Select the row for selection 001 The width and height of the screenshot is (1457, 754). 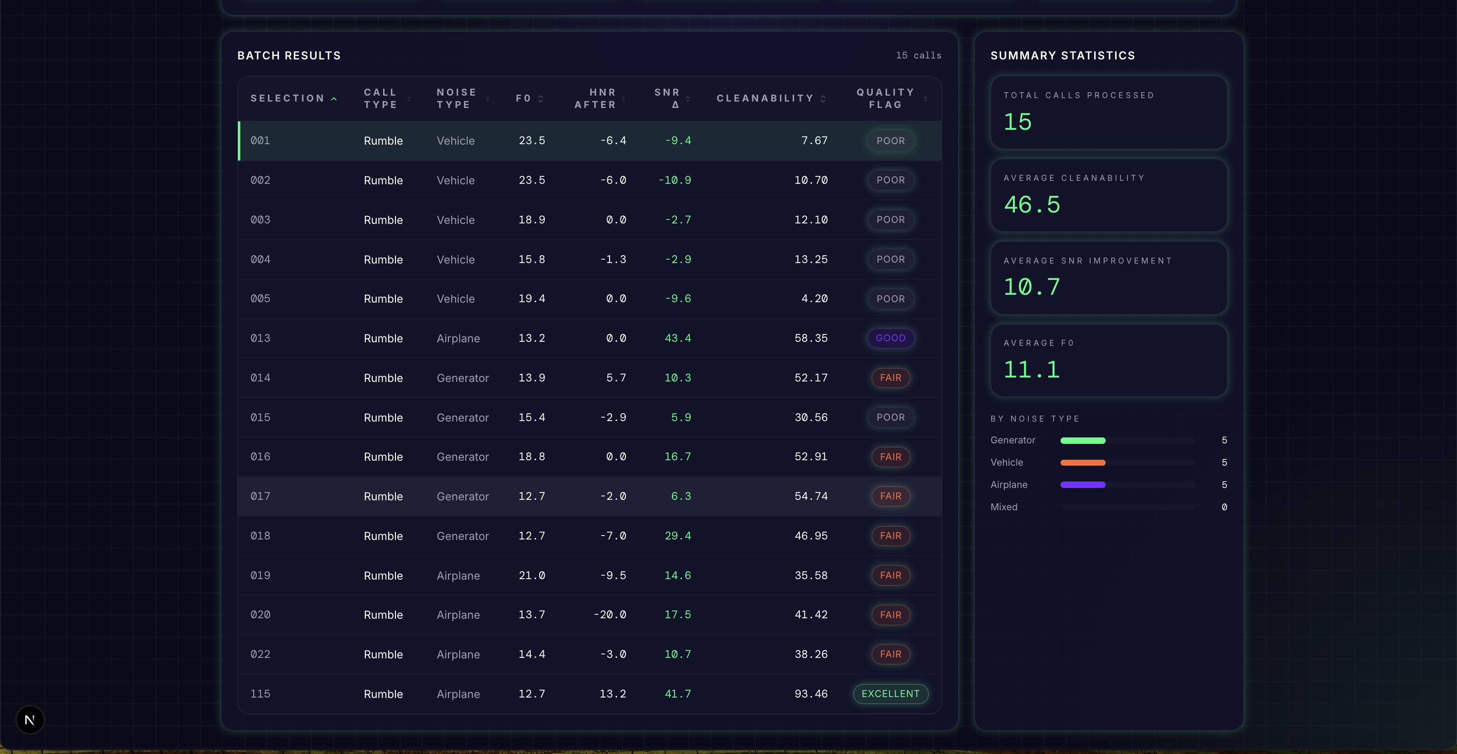tap(589, 141)
